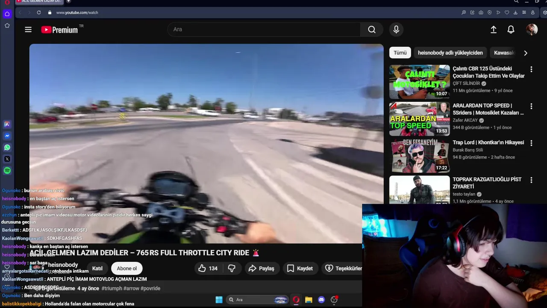Open a new browser tab with plus

click(68, 1)
